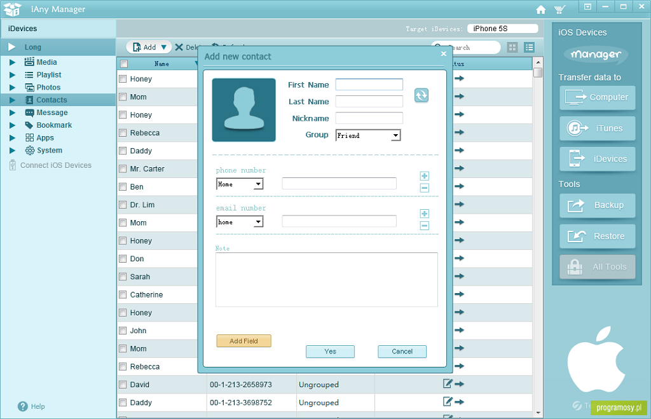Click the Delete X icon in toolbar
The height and width of the screenshot is (419, 651).
coord(179,47)
